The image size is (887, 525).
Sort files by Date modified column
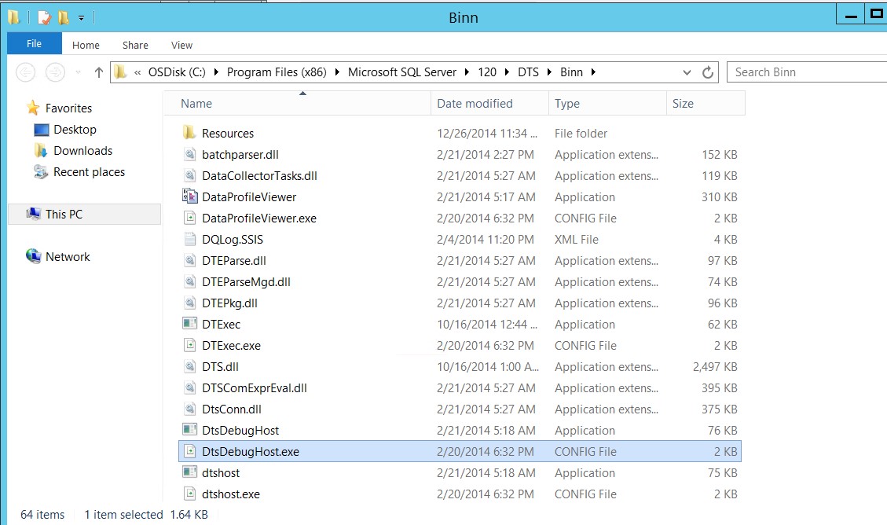489,104
